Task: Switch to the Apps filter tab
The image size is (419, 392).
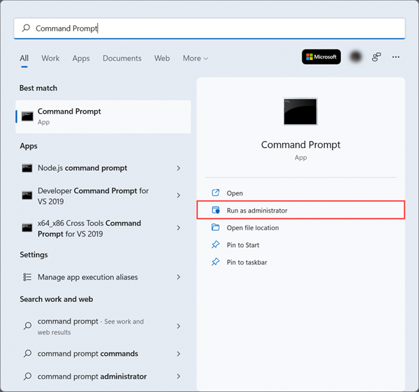Action: (x=81, y=58)
